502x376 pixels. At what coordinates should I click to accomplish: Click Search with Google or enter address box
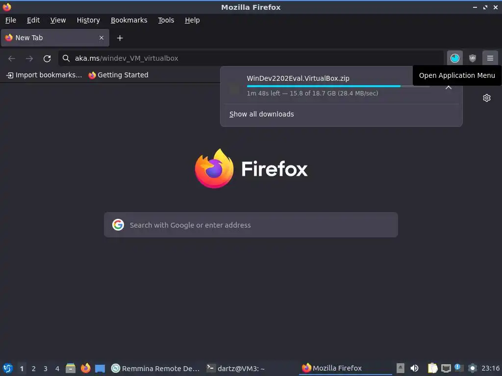(251, 225)
